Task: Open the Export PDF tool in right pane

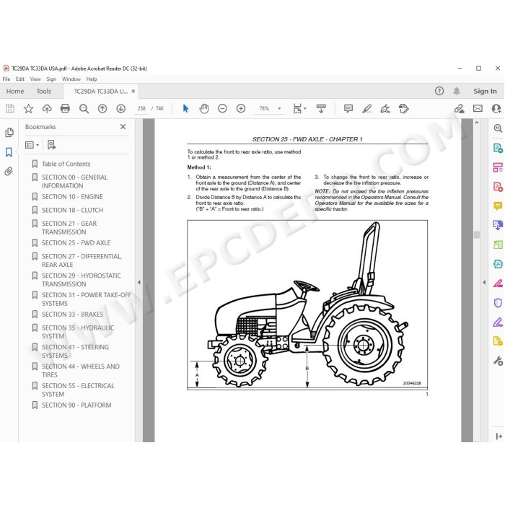Action: tap(498, 148)
